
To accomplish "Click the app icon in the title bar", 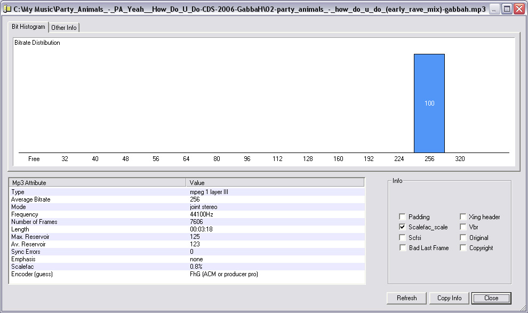I will pyautogui.click(x=7, y=9).
